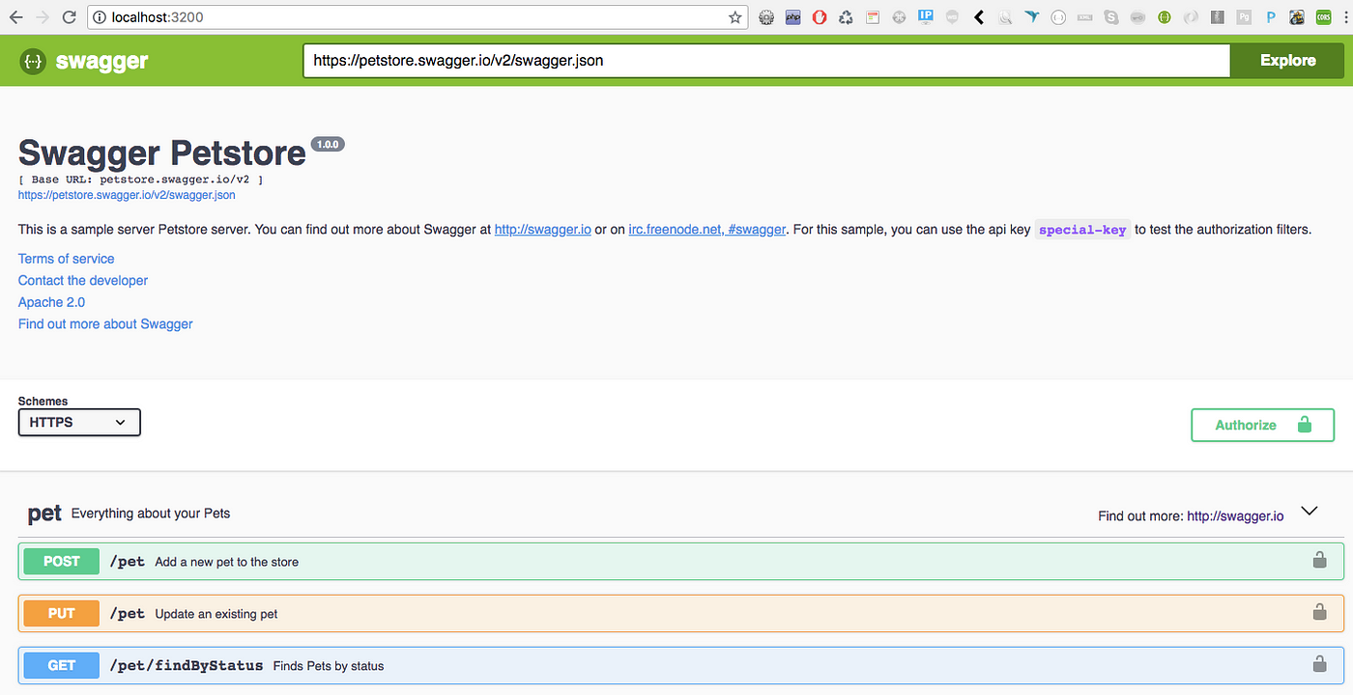Image resolution: width=1353 pixels, height=695 pixels.
Task: Click the gray curly braces circle icon
Action: pyautogui.click(x=1058, y=17)
